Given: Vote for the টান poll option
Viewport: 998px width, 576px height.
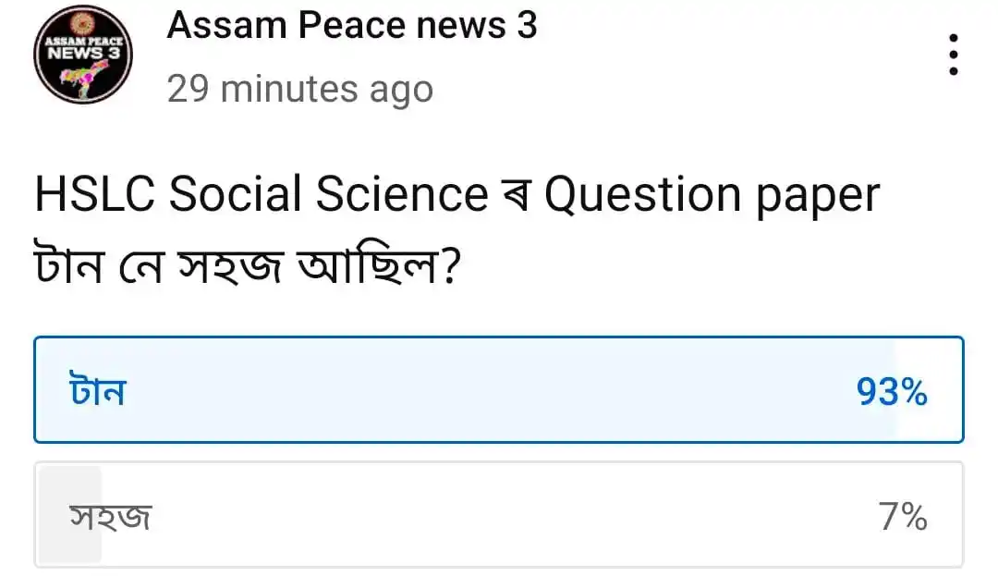Looking at the screenshot, I should tap(499, 389).
